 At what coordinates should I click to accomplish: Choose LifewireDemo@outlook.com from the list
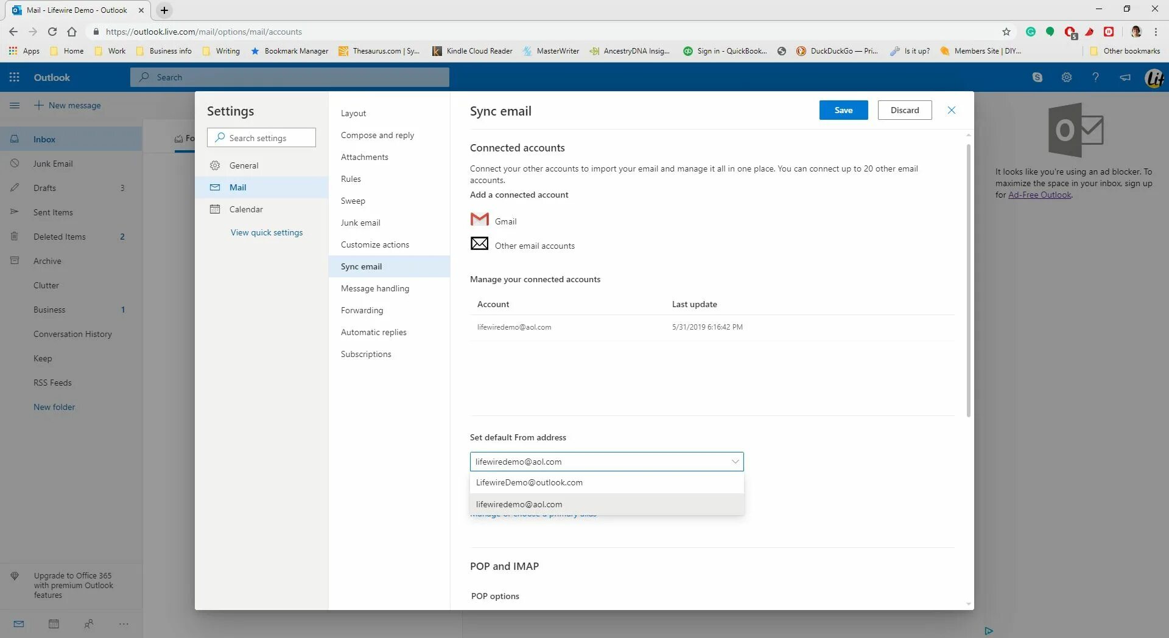[x=607, y=482]
